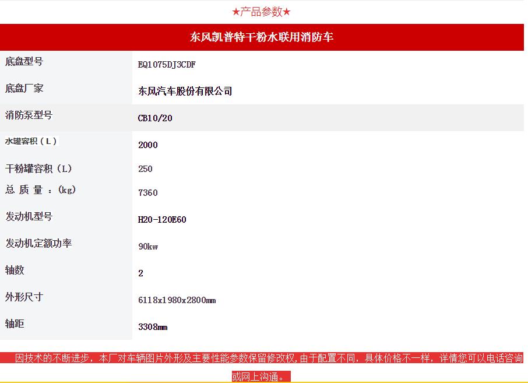The height and width of the screenshot is (383, 528).
Task: Click the closing text 或网上沟通。
Action: click(261, 376)
